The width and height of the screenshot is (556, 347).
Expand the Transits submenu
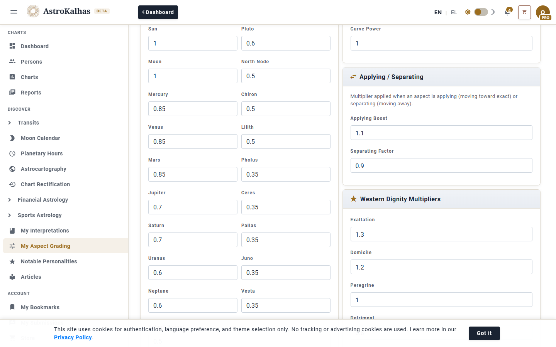(x=28, y=123)
